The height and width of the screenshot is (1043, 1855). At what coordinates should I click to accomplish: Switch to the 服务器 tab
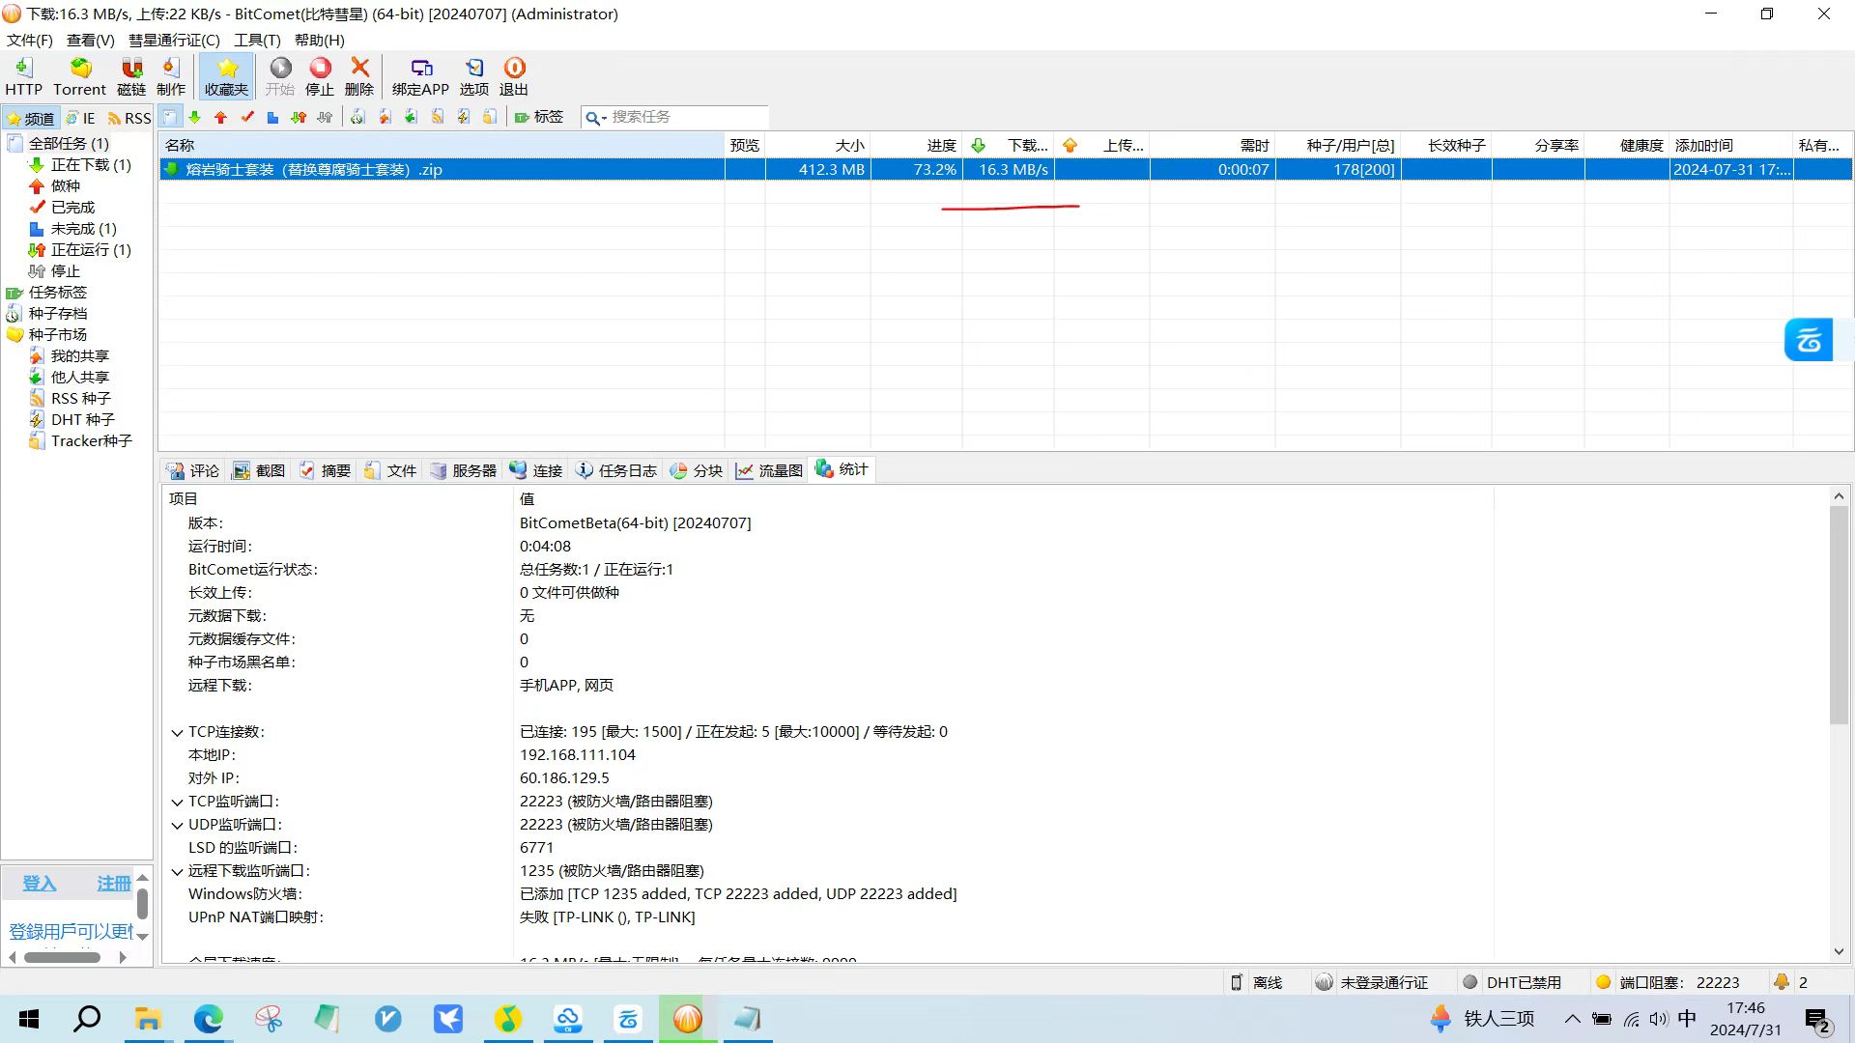(x=464, y=470)
